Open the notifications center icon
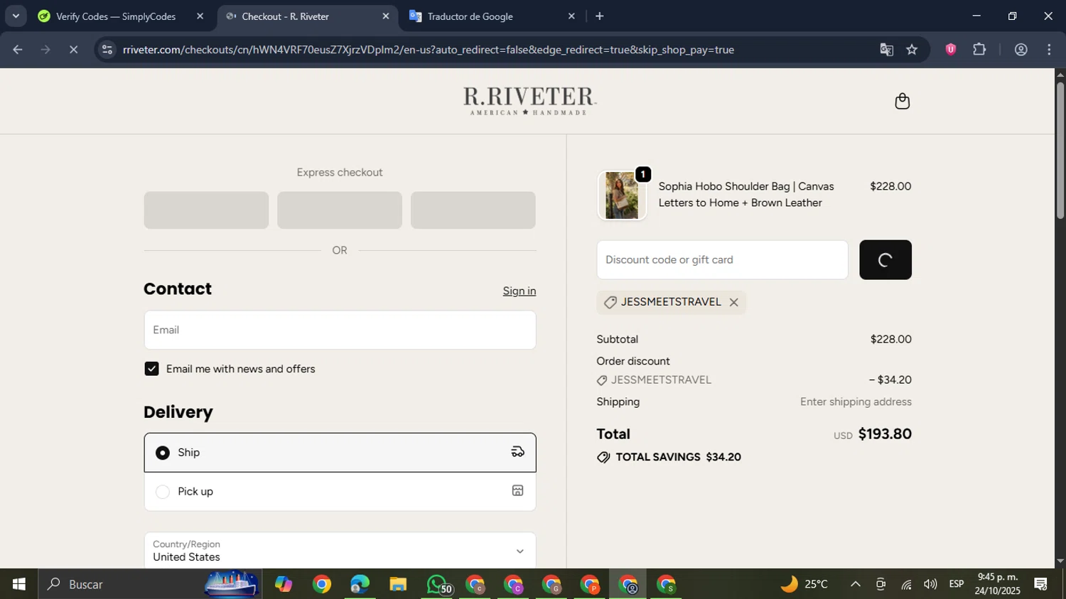This screenshot has width=1066, height=599. [x=1041, y=584]
